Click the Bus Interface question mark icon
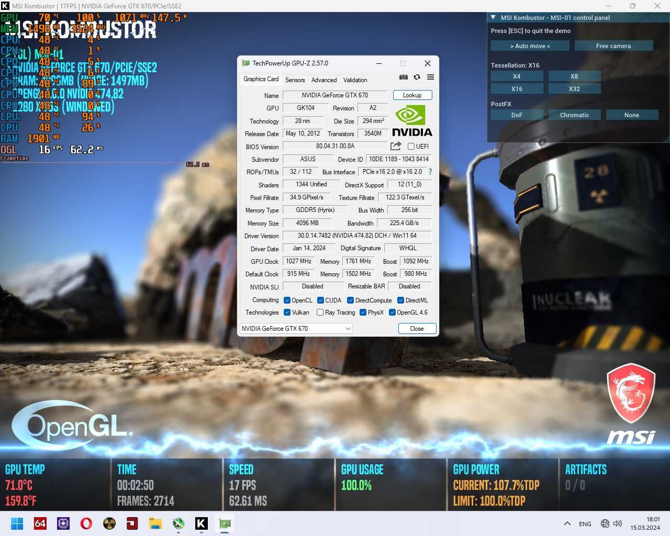This screenshot has height=536, width=670. 430,172
